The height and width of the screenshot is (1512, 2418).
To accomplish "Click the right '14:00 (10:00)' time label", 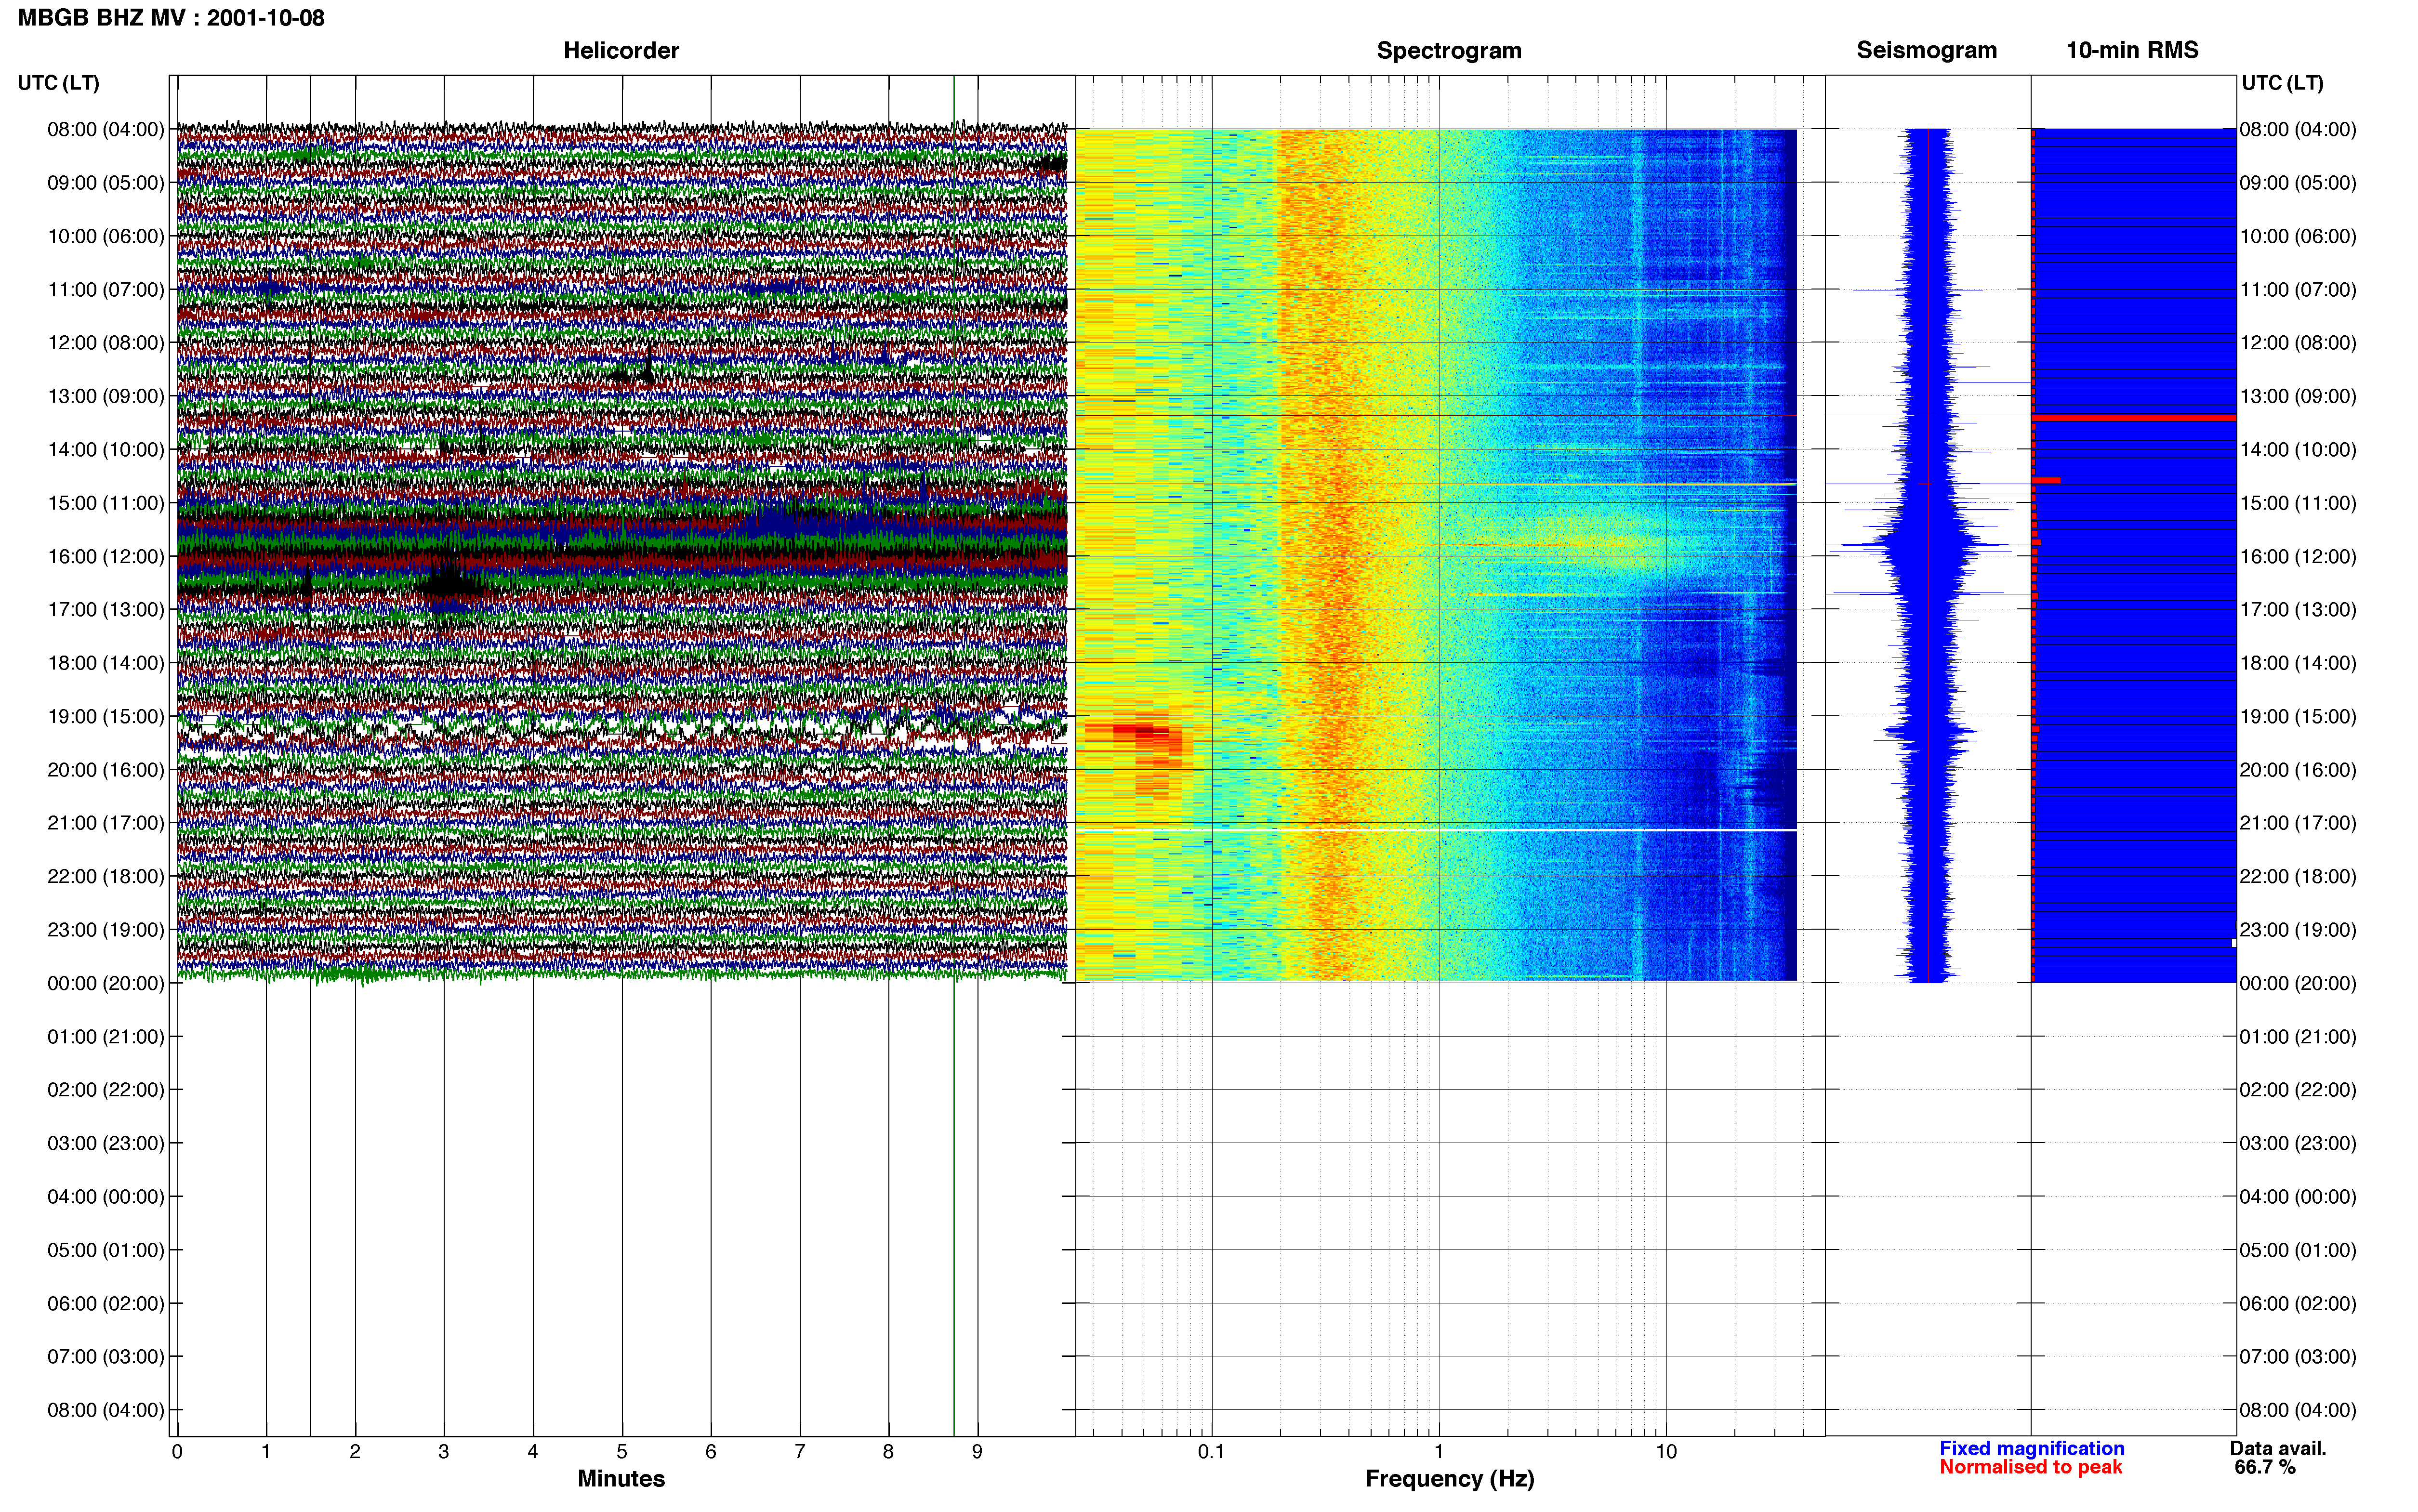I will (2298, 450).
